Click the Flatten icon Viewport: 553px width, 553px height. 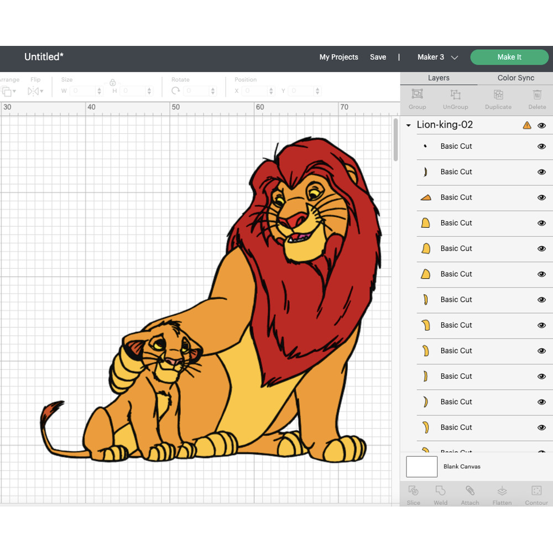click(x=502, y=494)
